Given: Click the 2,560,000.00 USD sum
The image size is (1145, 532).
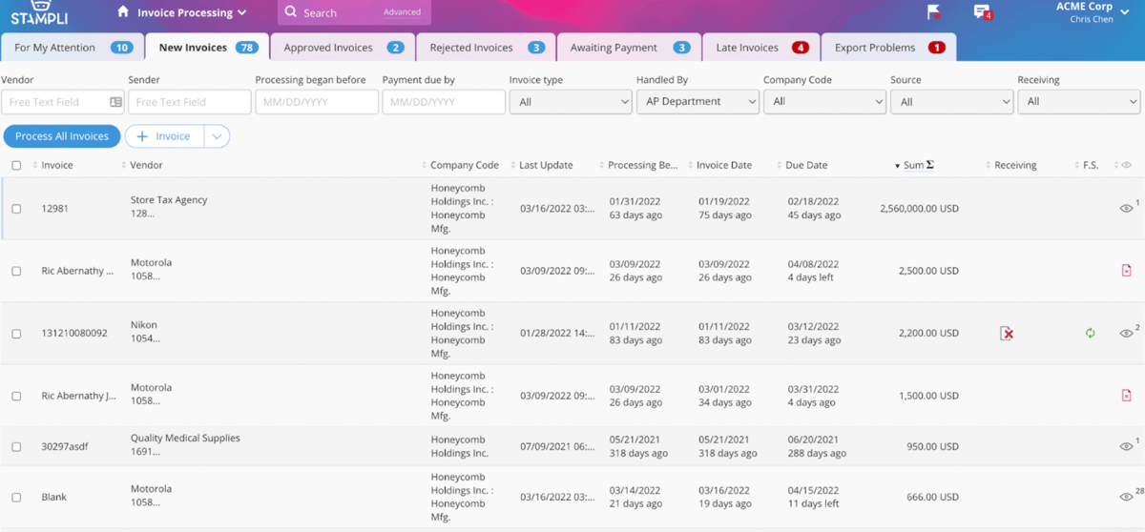Looking at the screenshot, I should [919, 209].
